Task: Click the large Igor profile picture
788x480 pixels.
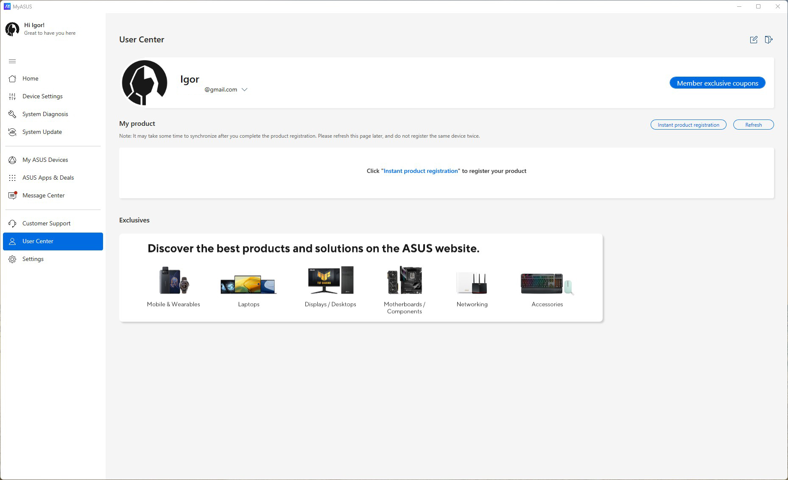Action: pyautogui.click(x=144, y=83)
